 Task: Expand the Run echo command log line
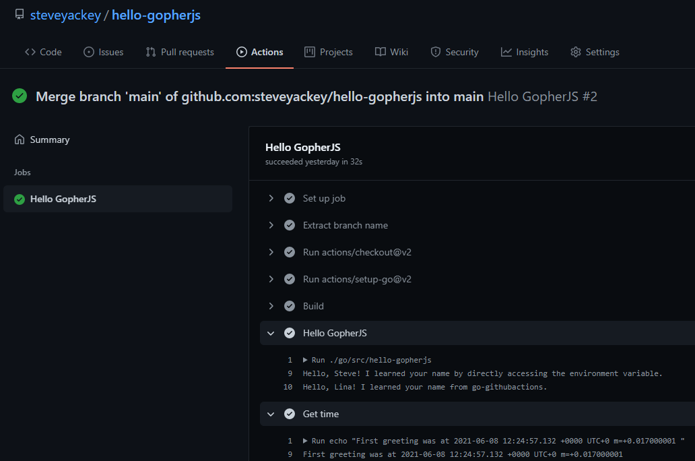[306, 441]
